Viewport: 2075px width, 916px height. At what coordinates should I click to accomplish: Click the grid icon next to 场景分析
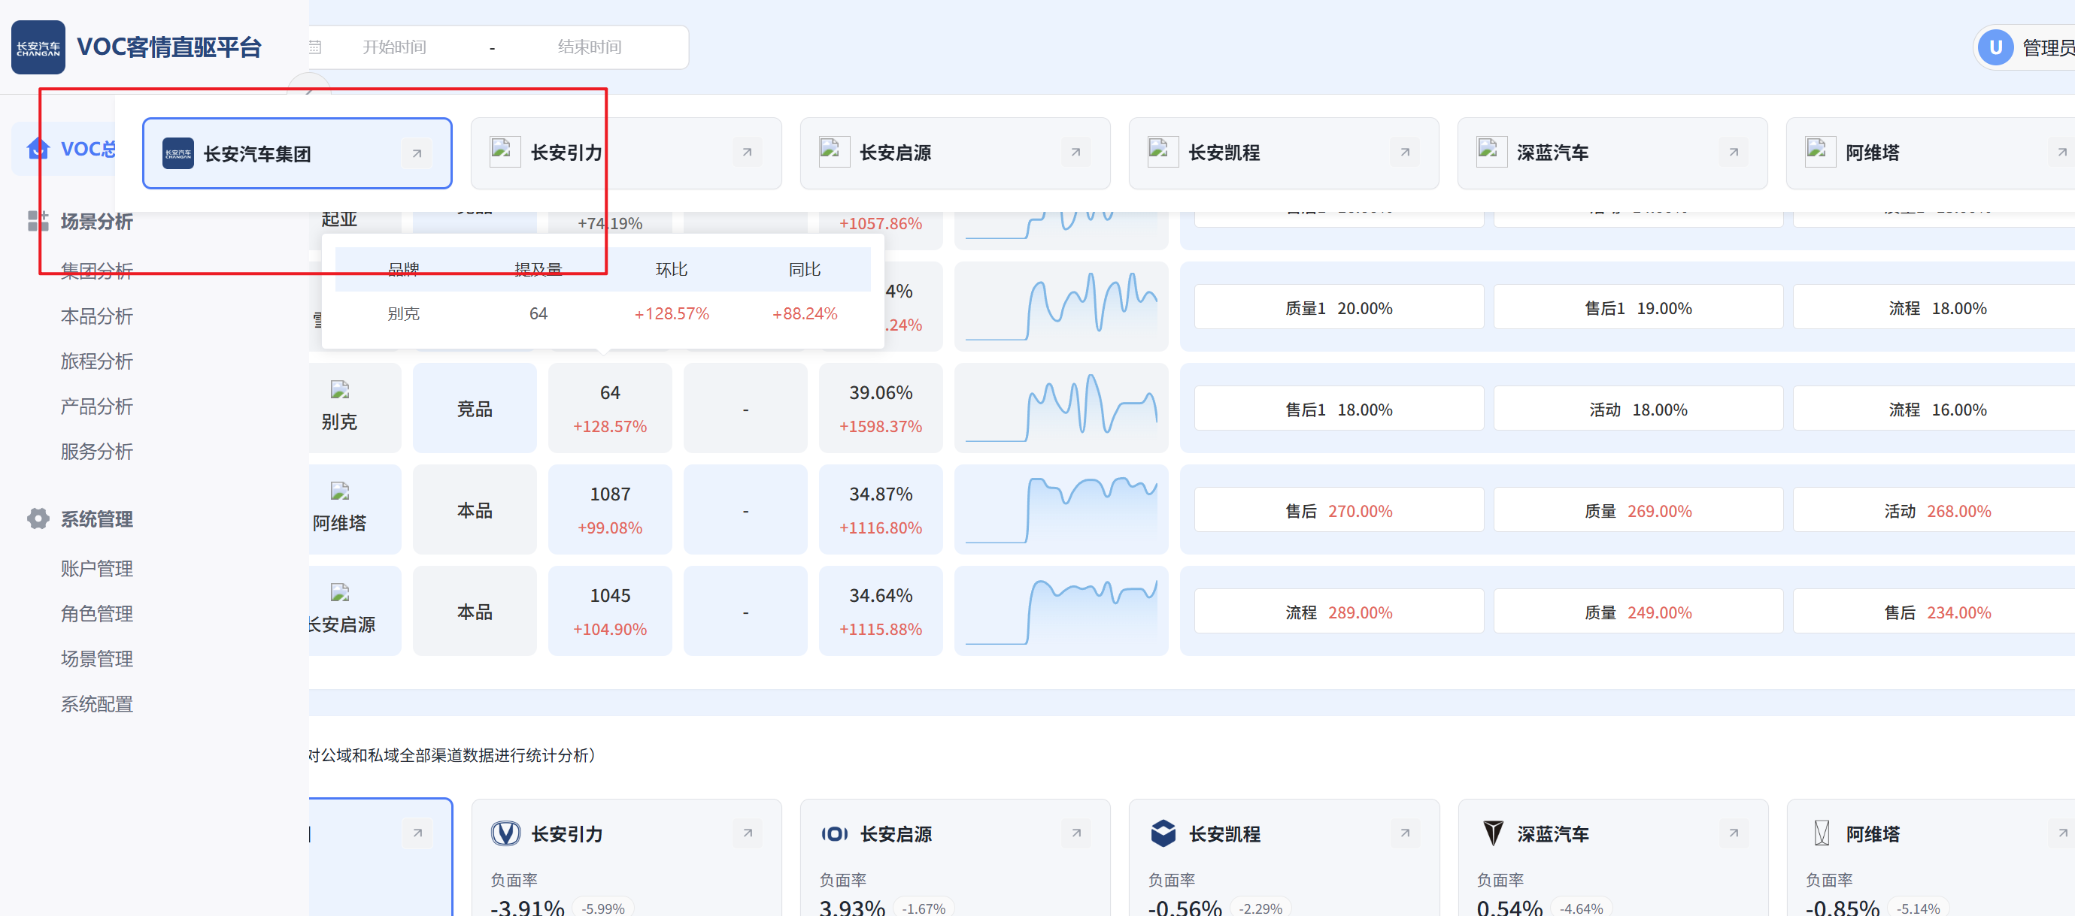click(38, 222)
